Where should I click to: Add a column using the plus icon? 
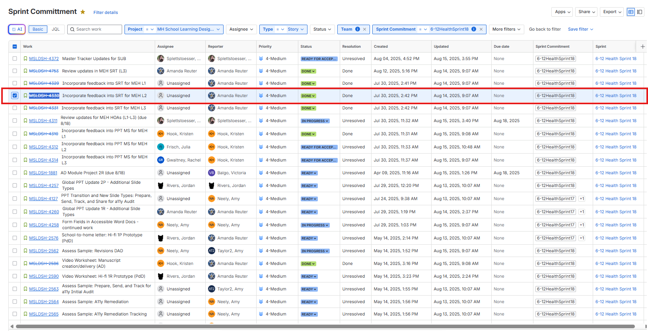coord(643,47)
